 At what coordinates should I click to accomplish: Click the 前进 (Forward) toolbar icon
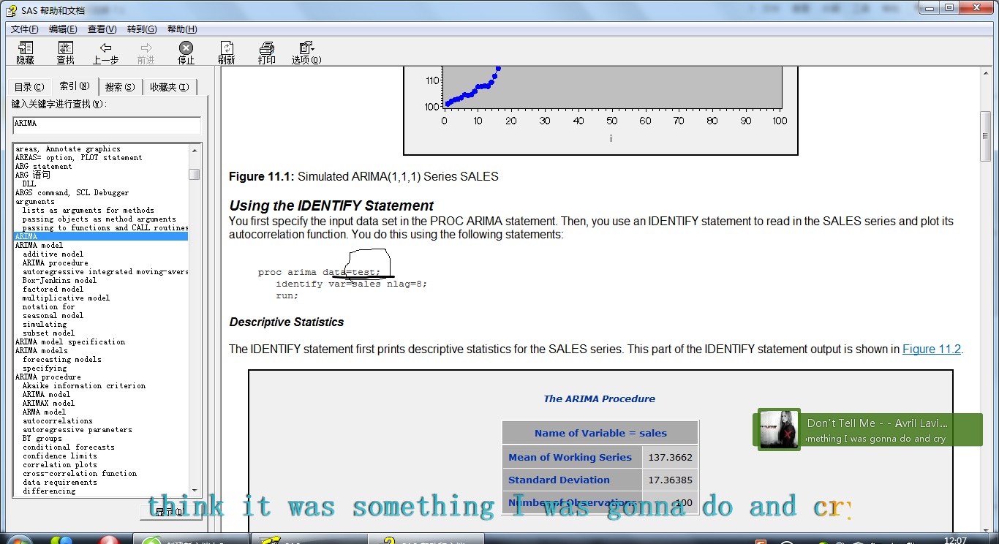[146, 53]
